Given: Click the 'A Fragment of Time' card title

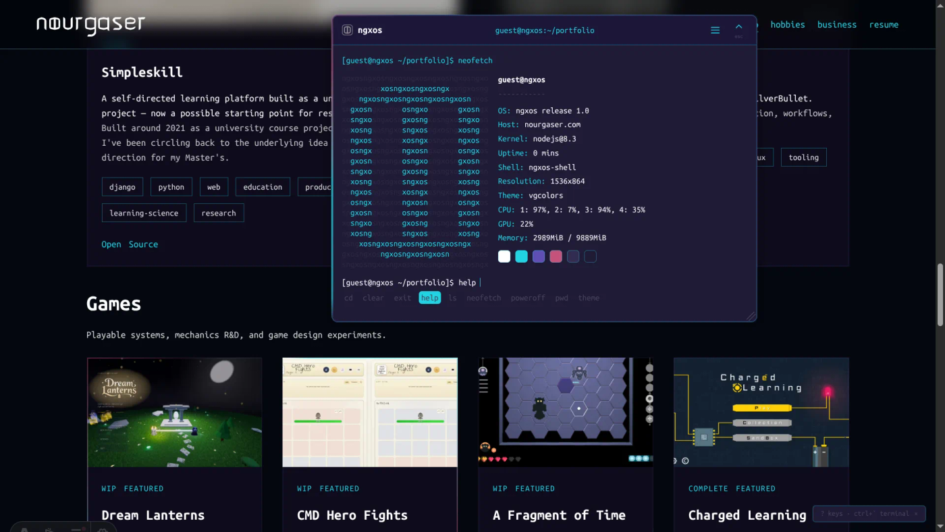Looking at the screenshot, I should pos(559,515).
